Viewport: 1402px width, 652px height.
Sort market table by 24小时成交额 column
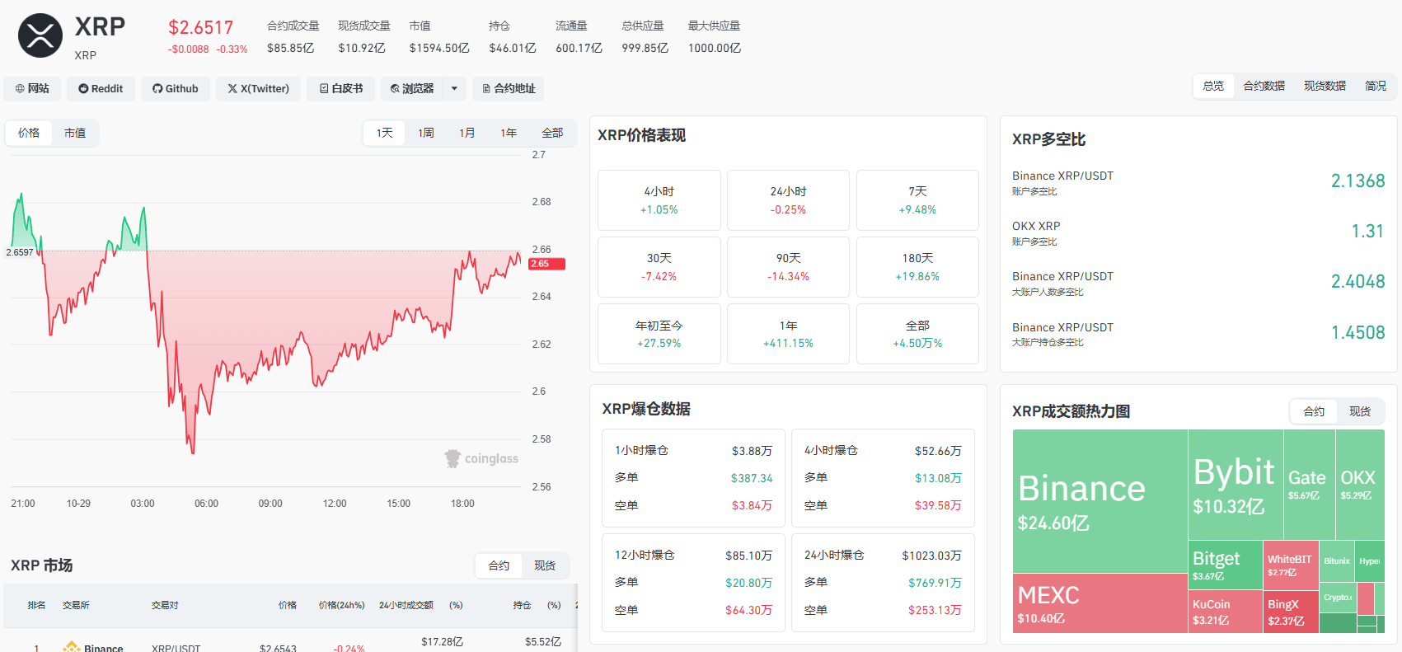(406, 605)
